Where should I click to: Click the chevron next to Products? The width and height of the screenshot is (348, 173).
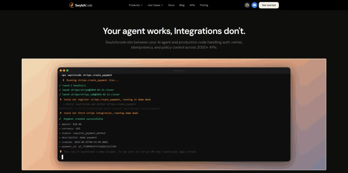pyautogui.click(x=142, y=5)
